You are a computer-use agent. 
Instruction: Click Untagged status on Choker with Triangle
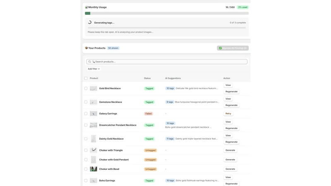[x=150, y=150]
